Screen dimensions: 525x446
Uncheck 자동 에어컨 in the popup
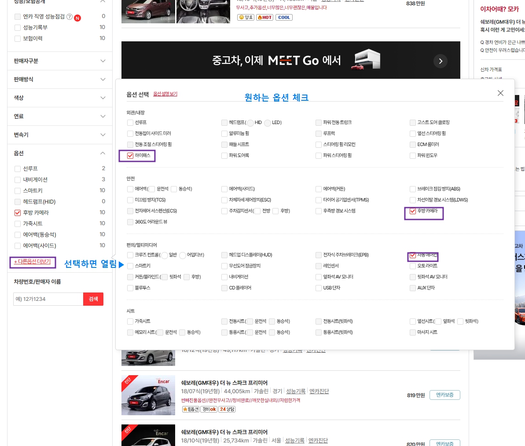pos(412,255)
